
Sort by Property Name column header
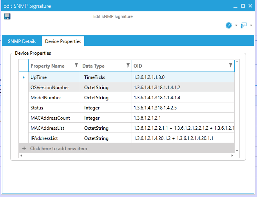pos(47,66)
